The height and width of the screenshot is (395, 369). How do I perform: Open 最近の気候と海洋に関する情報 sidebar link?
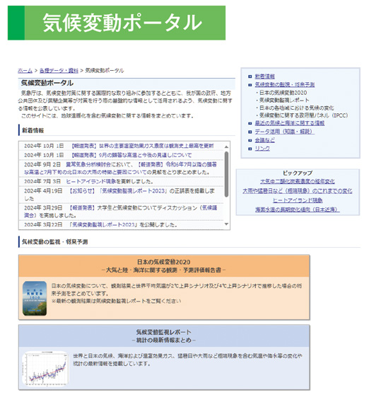[290, 123]
